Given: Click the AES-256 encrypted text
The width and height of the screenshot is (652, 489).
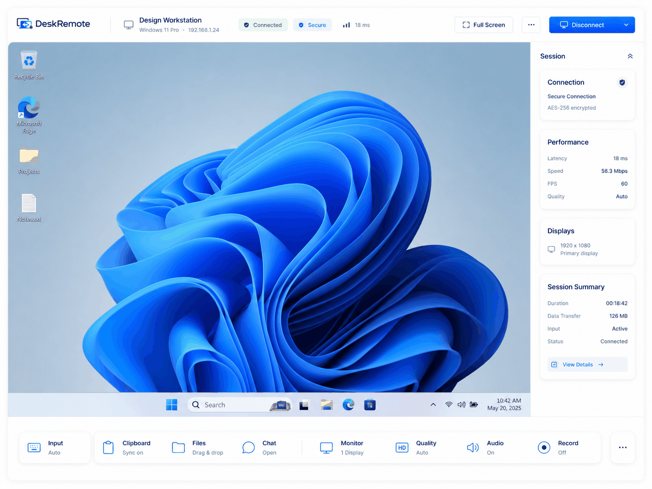Looking at the screenshot, I should 571,108.
